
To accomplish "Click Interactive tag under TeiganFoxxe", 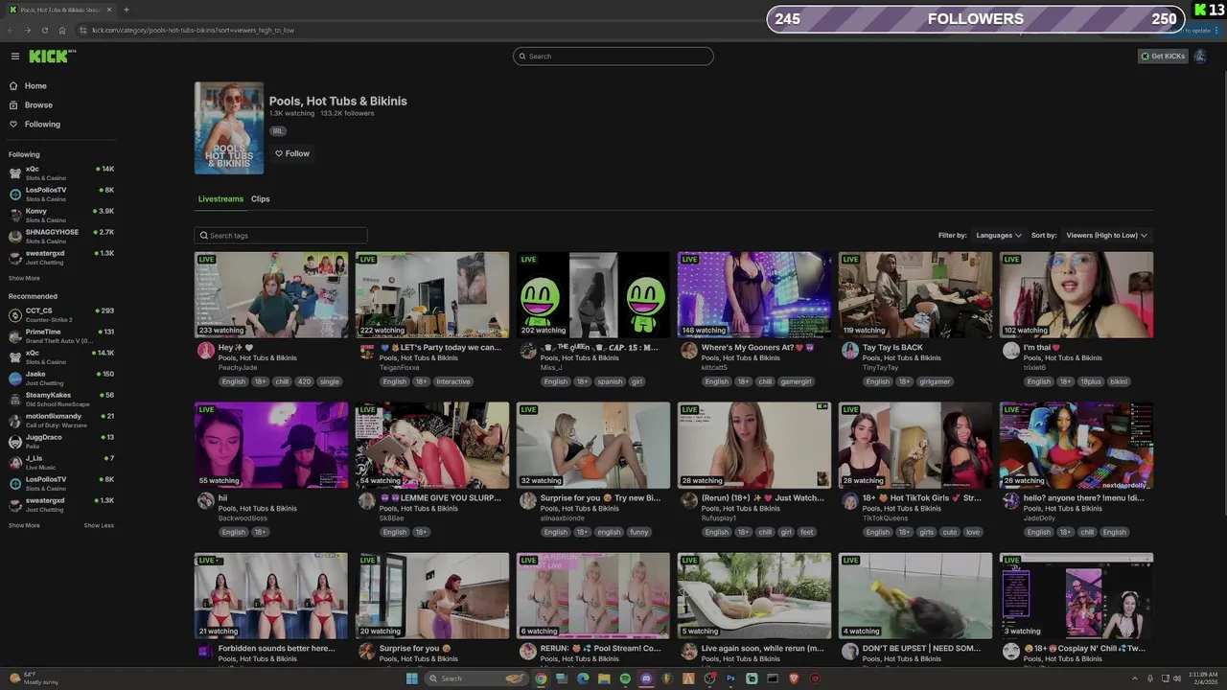I will [453, 381].
